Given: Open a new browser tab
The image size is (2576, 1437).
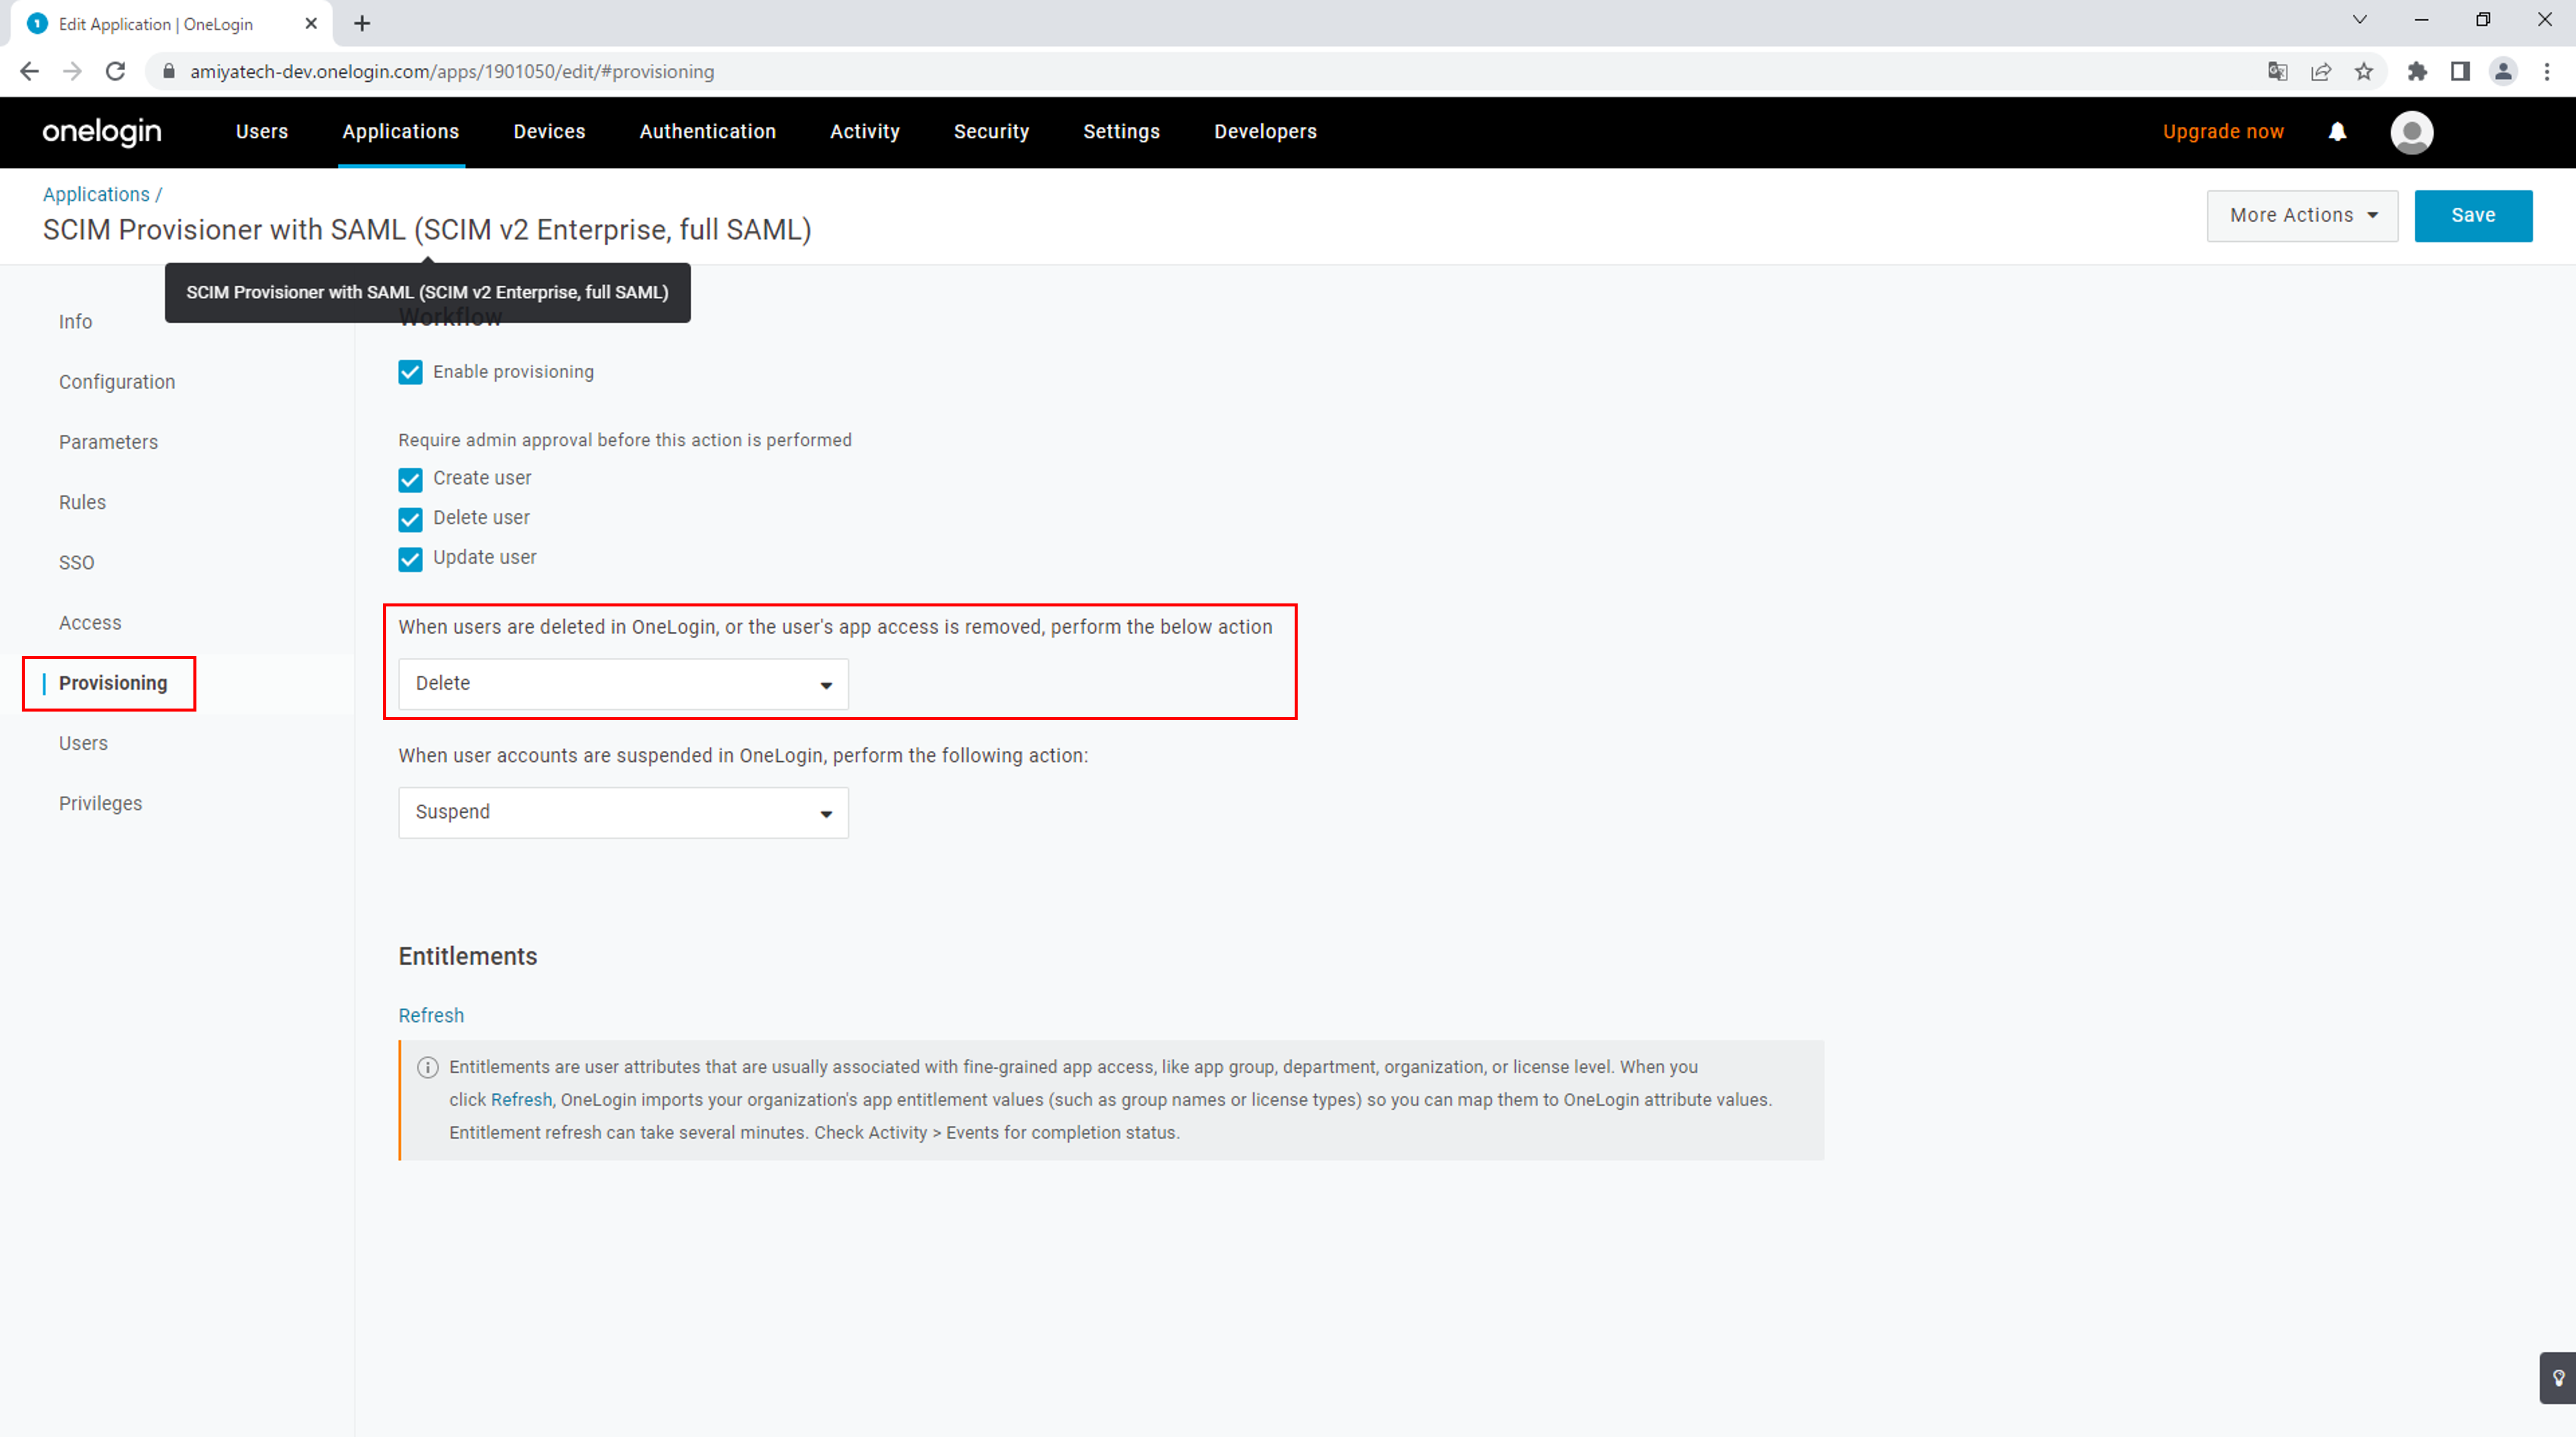Looking at the screenshot, I should [x=362, y=23].
